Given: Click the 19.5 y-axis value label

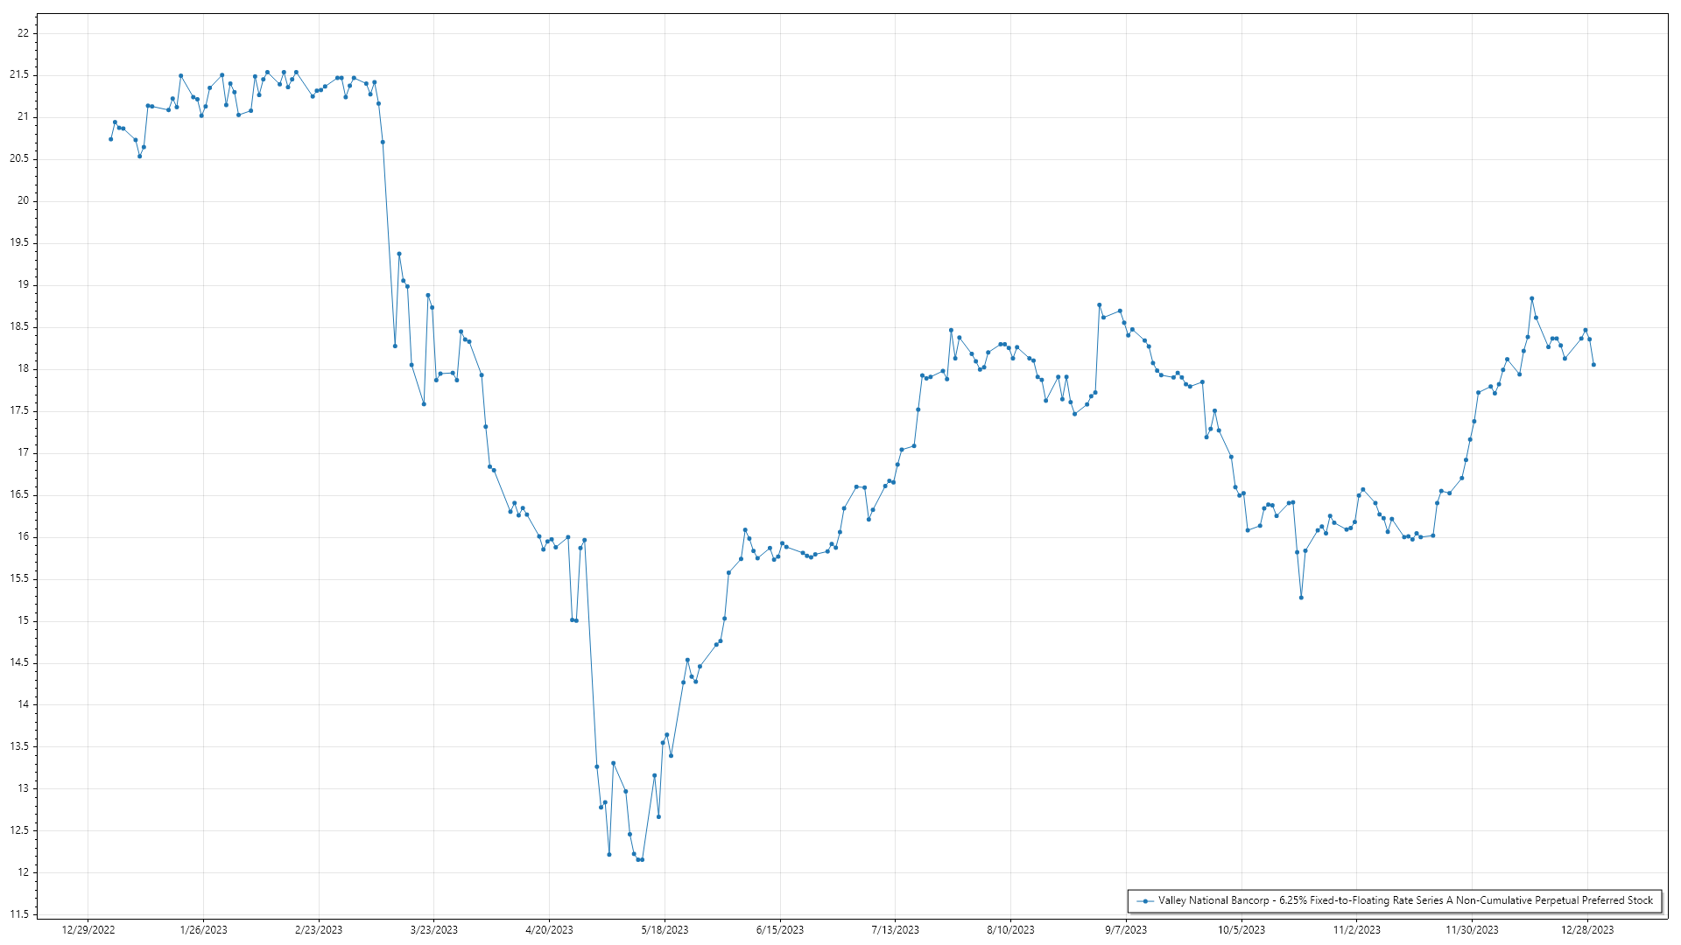Looking at the screenshot, I should coord(19,242).
